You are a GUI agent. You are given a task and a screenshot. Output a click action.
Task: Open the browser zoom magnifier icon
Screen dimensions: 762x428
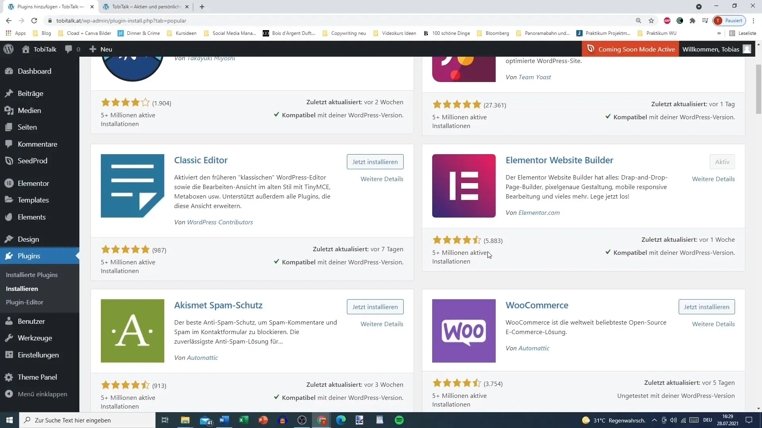(x=638, y=21)
